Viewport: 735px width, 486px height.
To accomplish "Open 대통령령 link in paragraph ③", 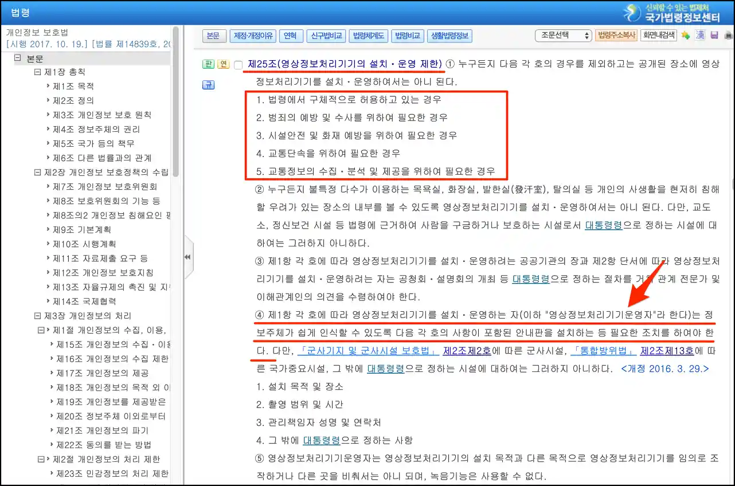I will [531, 279].
